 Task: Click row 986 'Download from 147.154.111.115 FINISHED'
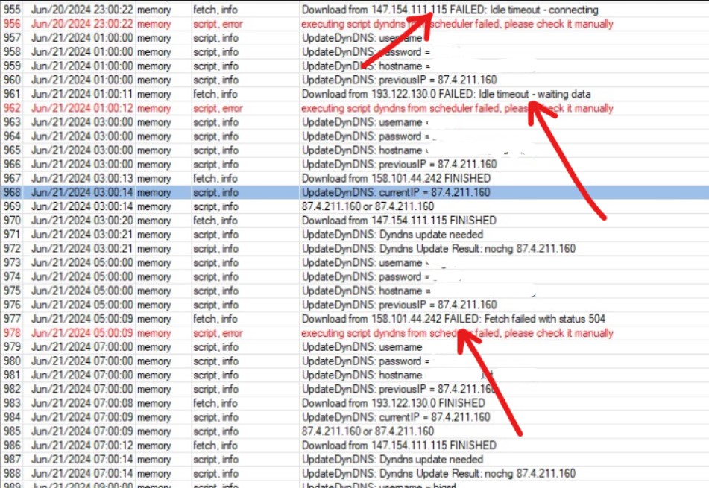click(399, 445)
